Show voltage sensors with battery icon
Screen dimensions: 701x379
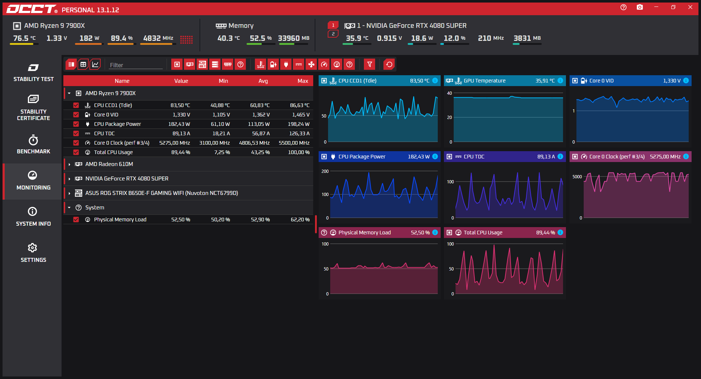273,64
